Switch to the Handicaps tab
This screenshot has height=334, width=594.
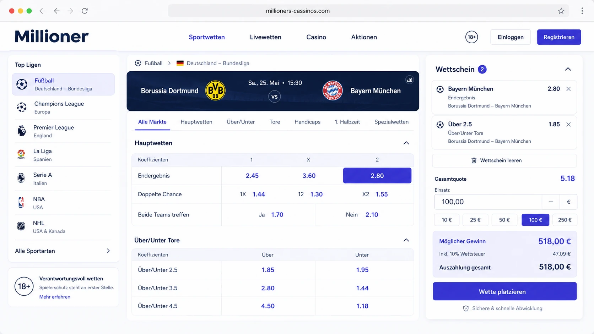307,122
